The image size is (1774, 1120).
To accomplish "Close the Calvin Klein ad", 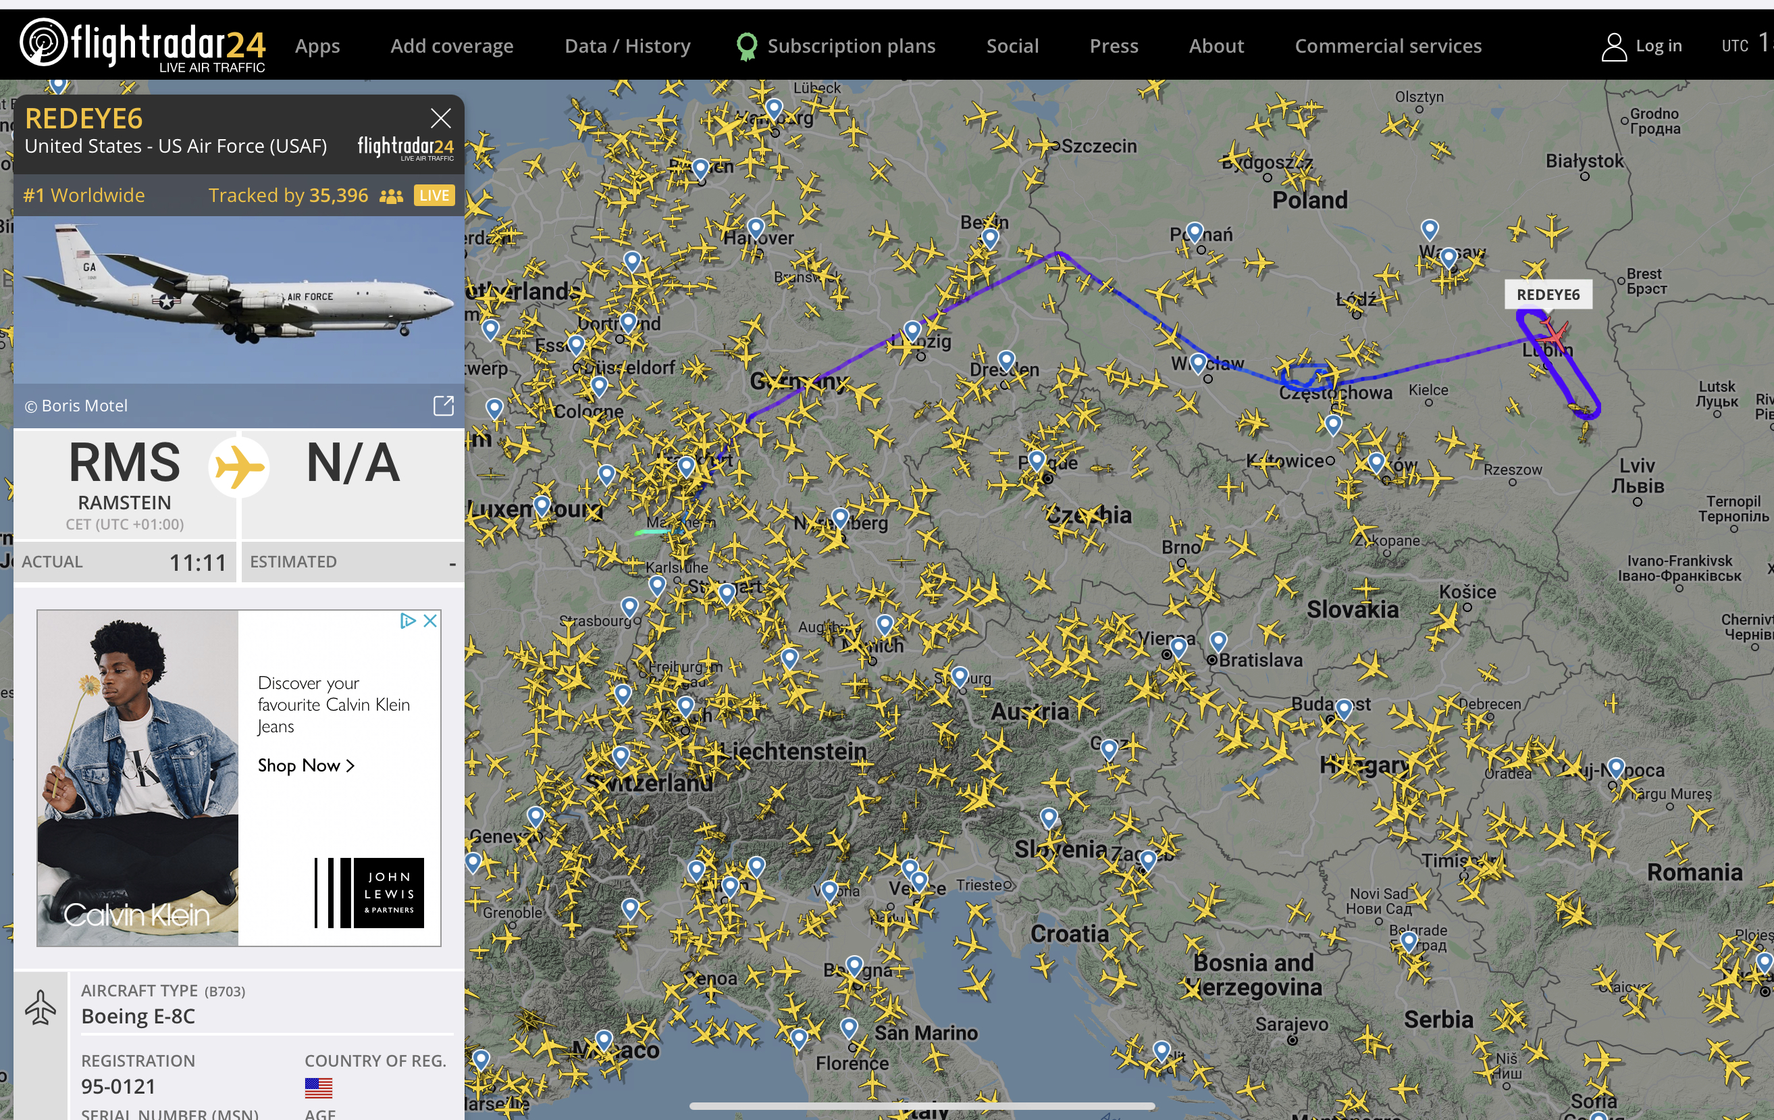I will (x=431, y=620).
